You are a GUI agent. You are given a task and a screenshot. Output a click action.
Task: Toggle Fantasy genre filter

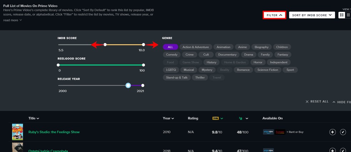[x=283, y=55]
